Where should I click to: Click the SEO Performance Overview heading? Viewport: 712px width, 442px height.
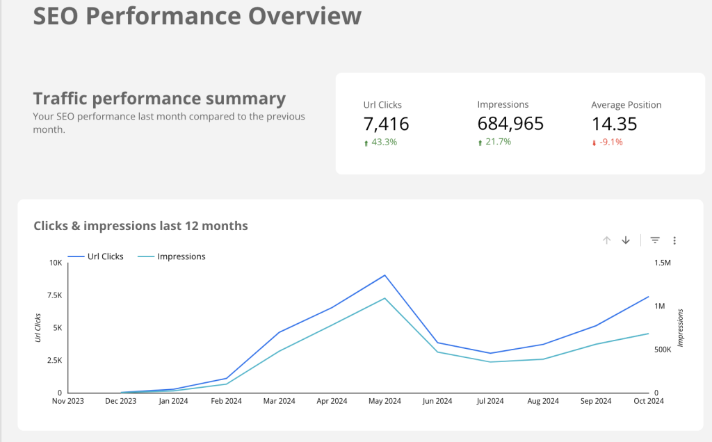[197, 15]
